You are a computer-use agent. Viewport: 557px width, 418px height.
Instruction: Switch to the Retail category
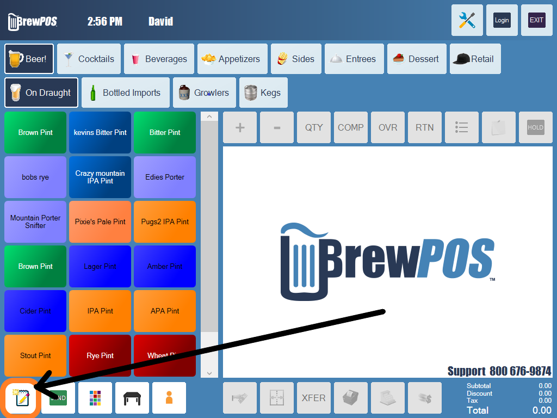[x=475, y=59]
